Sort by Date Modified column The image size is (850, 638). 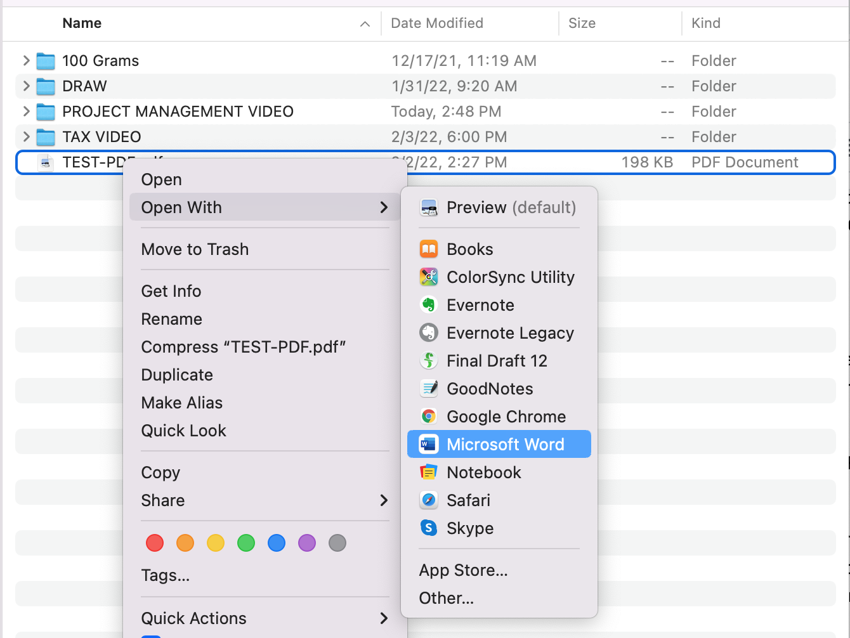coord(437,23)
